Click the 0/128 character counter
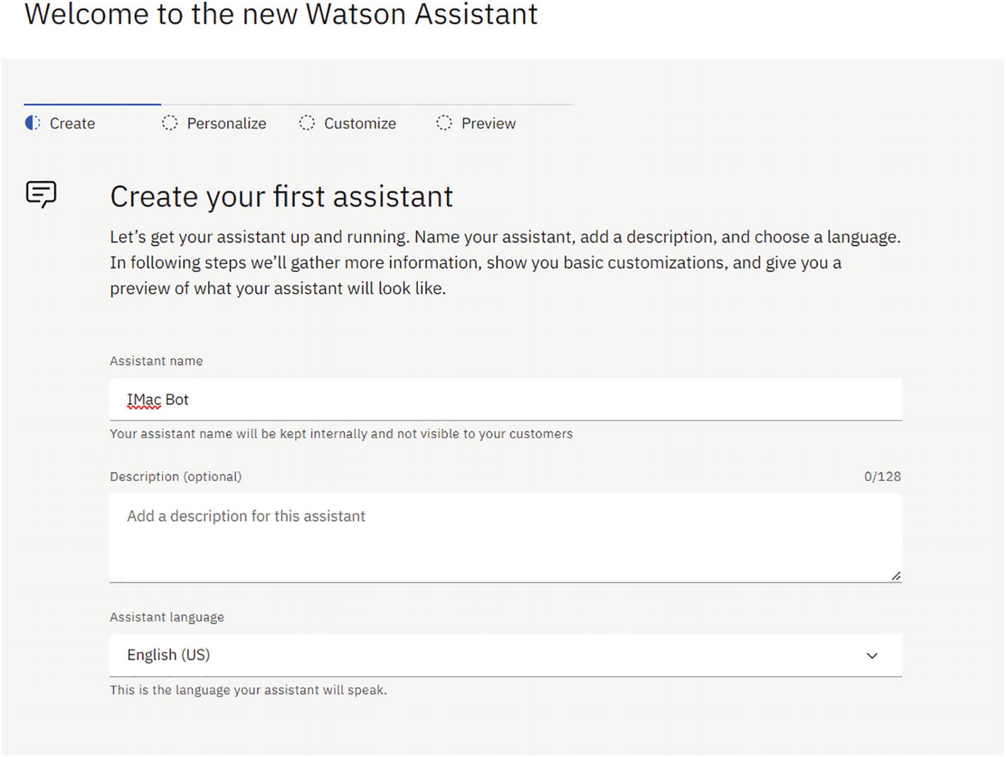 882,477
